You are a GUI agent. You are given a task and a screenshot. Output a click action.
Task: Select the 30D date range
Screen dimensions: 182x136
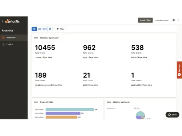[40, 29]
